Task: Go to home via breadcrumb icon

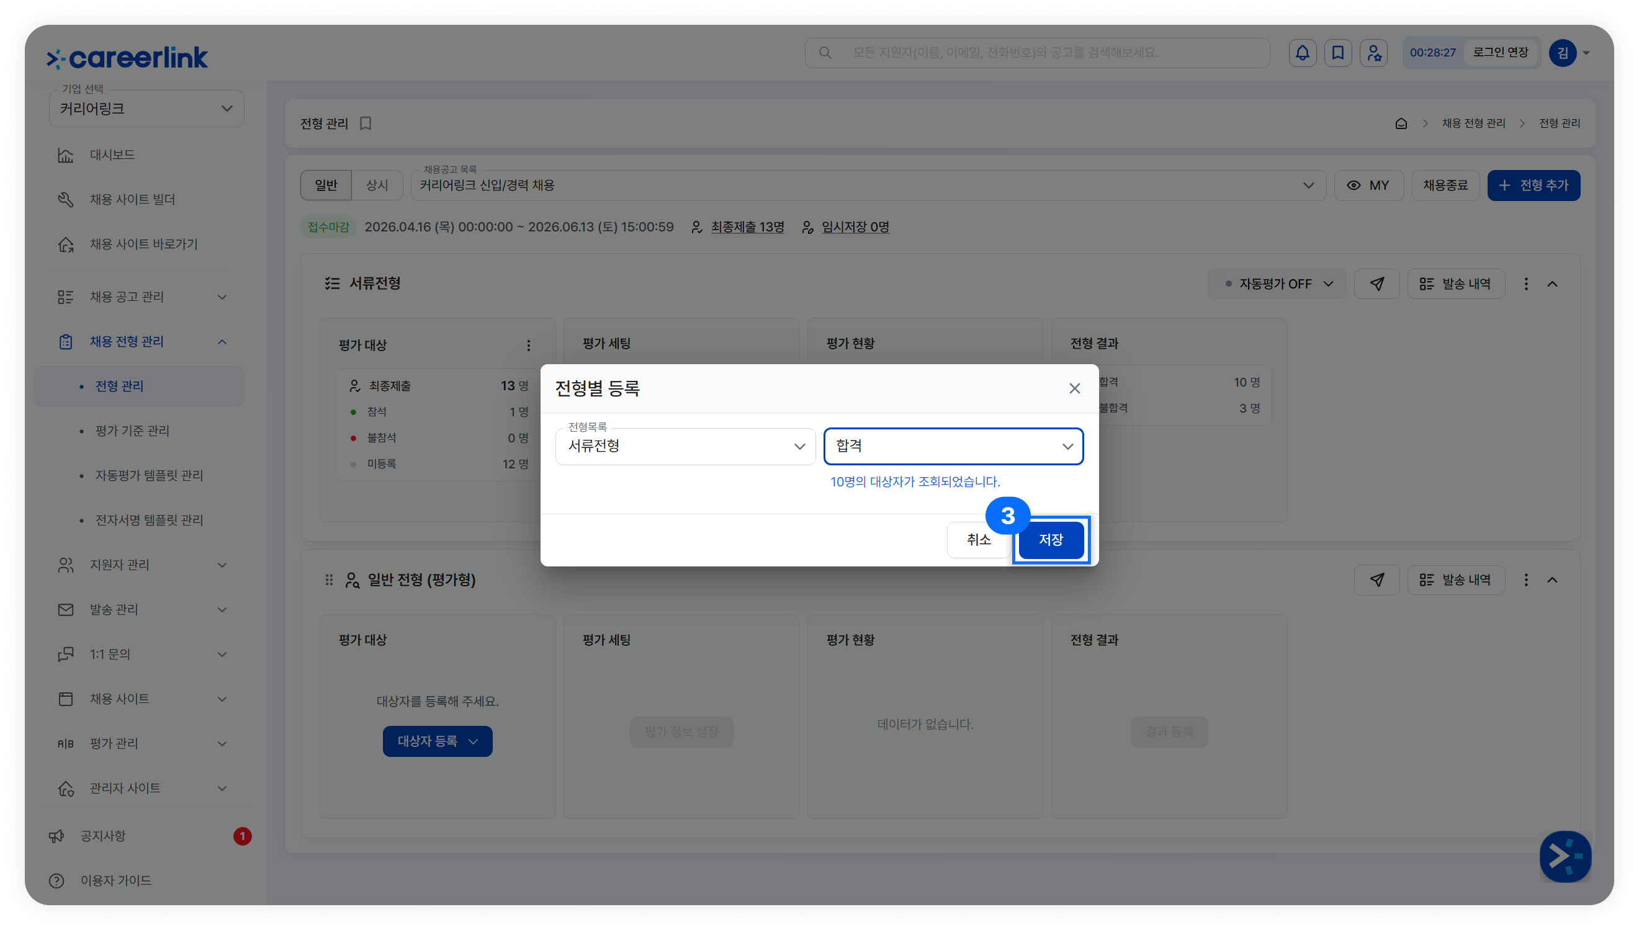Action: point(1401,123)
